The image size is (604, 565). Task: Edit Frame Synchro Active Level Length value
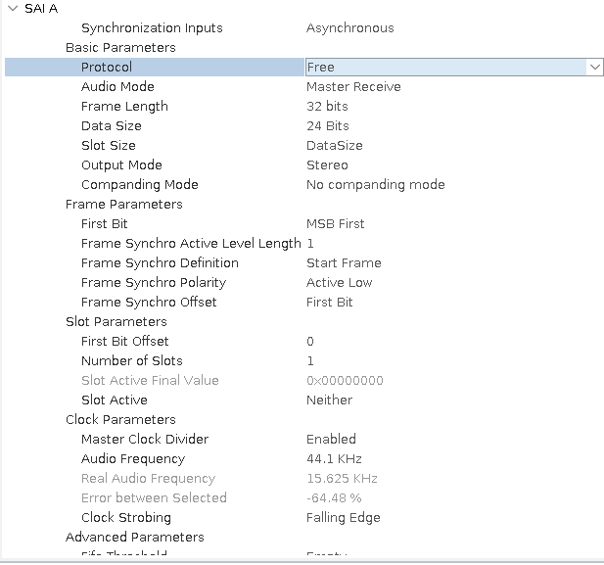tap(310, 244)
